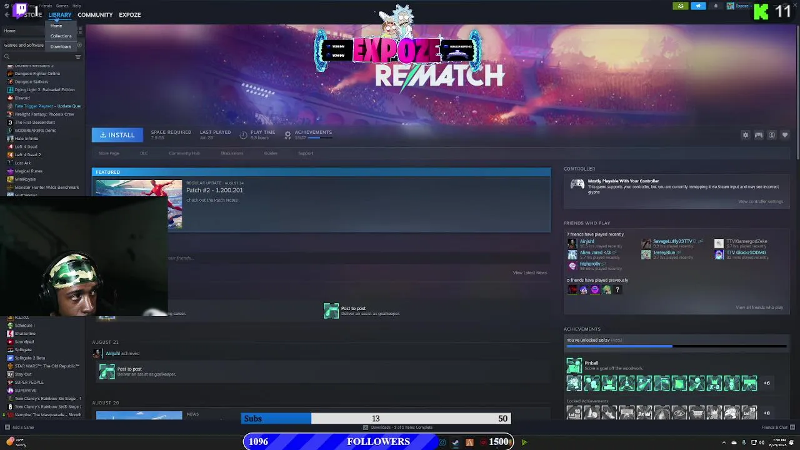Click featured patch news thumbnail

(139, 204)
